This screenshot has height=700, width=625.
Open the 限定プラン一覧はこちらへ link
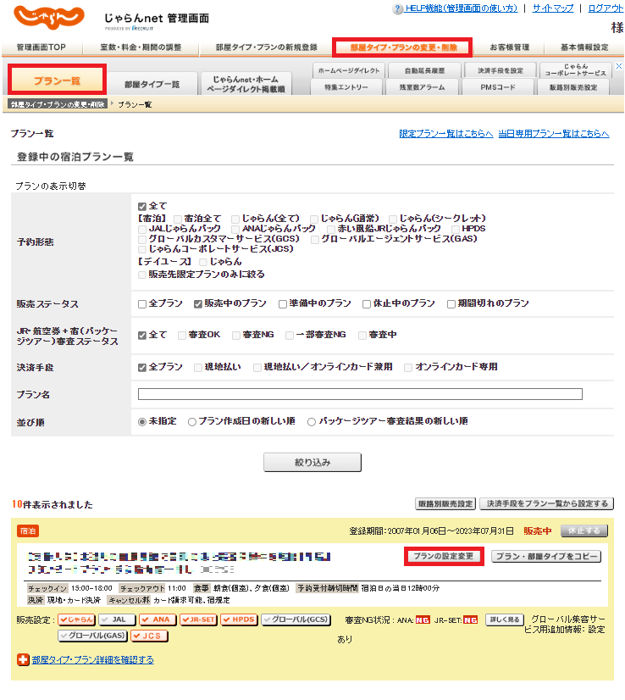[x=445, y=134]
